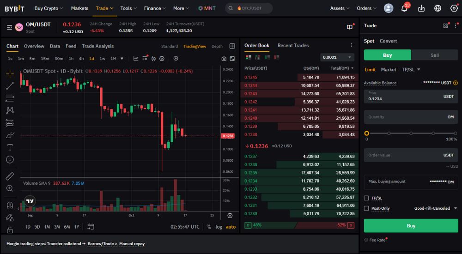Select the crosshair cursor tool
Screen dimensions: 462x254
pos(10,74)
